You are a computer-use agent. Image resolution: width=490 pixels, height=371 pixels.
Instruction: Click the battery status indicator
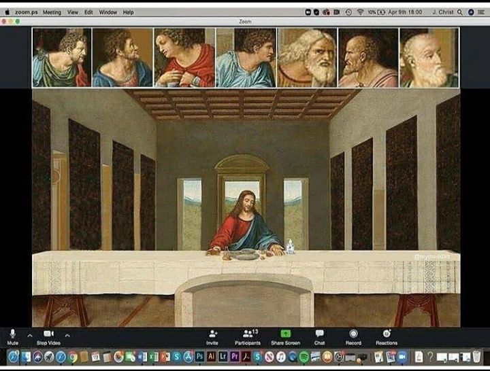[x=376, y=12]
